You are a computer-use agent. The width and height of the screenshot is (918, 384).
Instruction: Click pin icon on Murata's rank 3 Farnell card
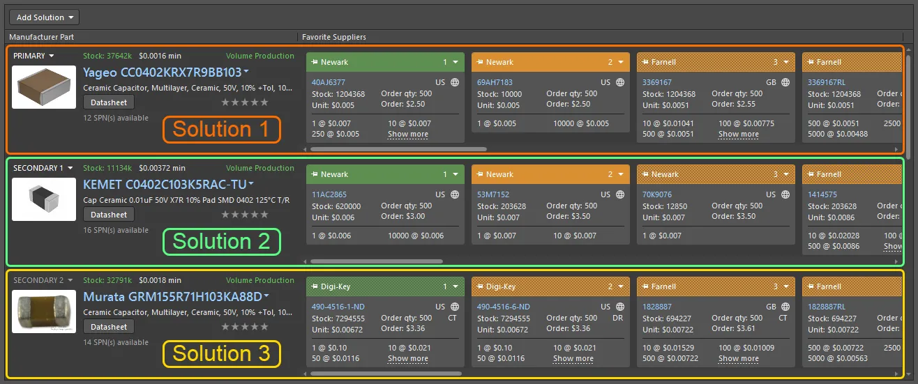[x=645, y=286]
